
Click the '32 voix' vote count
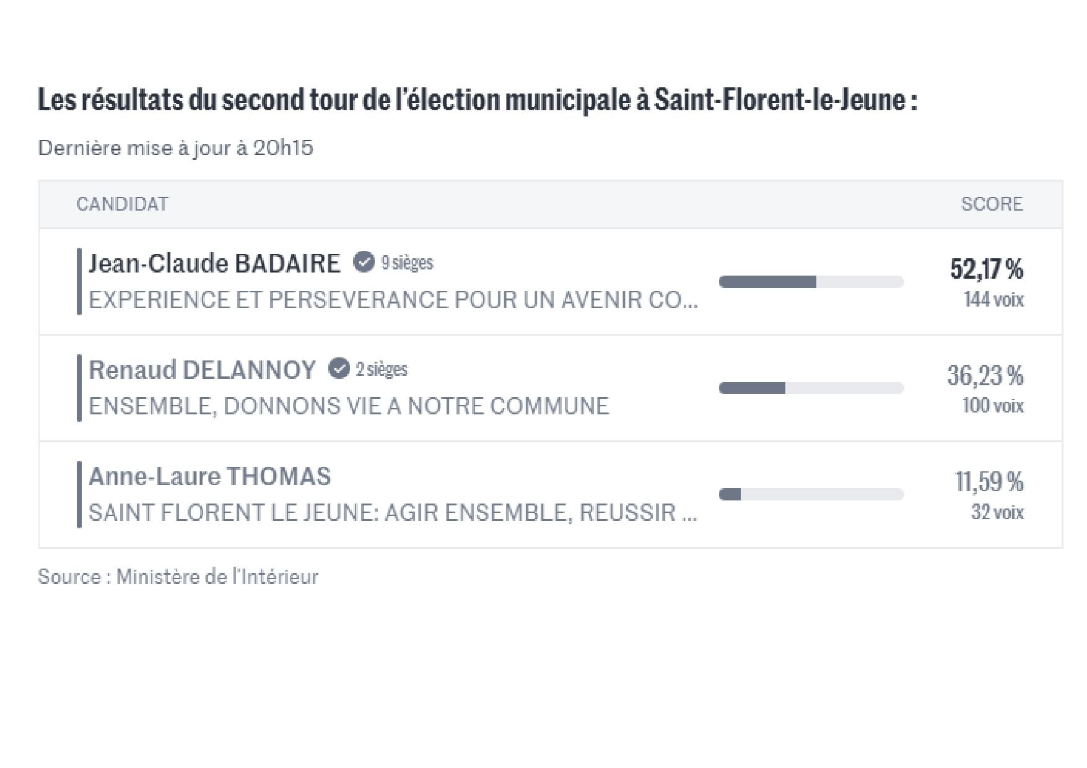[x=997, y=512]
